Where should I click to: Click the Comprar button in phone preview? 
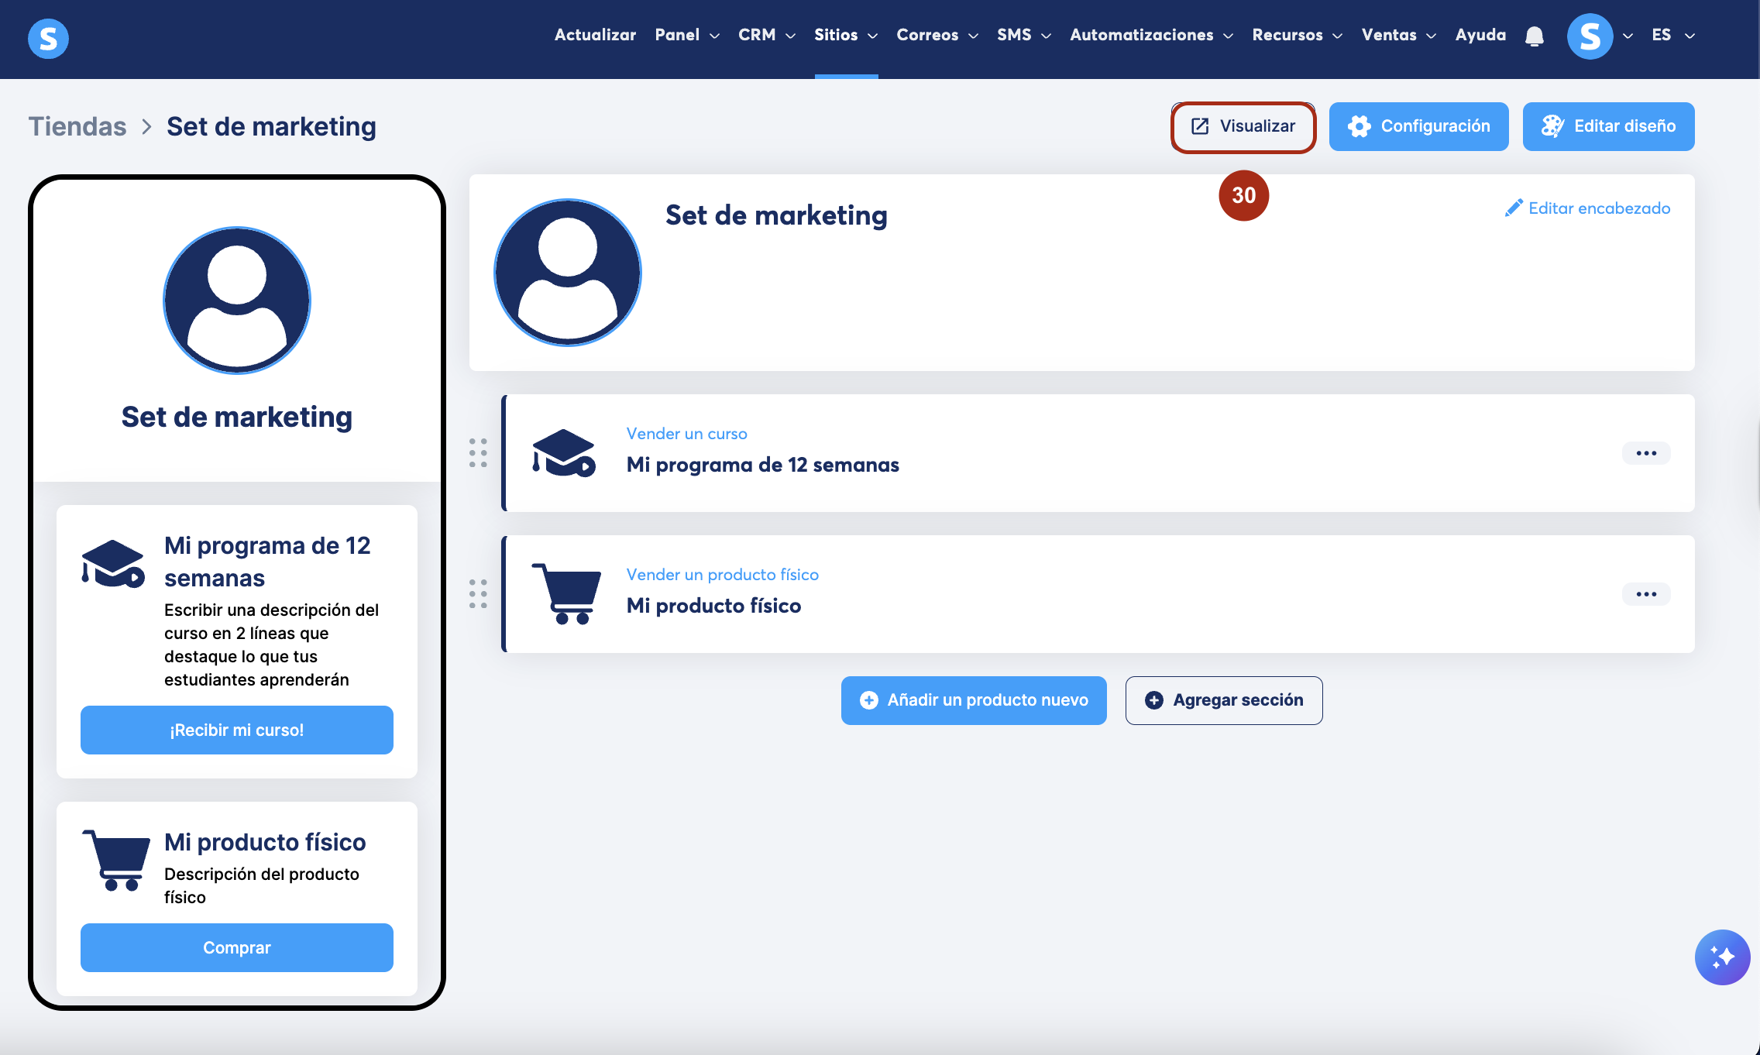[x=236, y=947]
